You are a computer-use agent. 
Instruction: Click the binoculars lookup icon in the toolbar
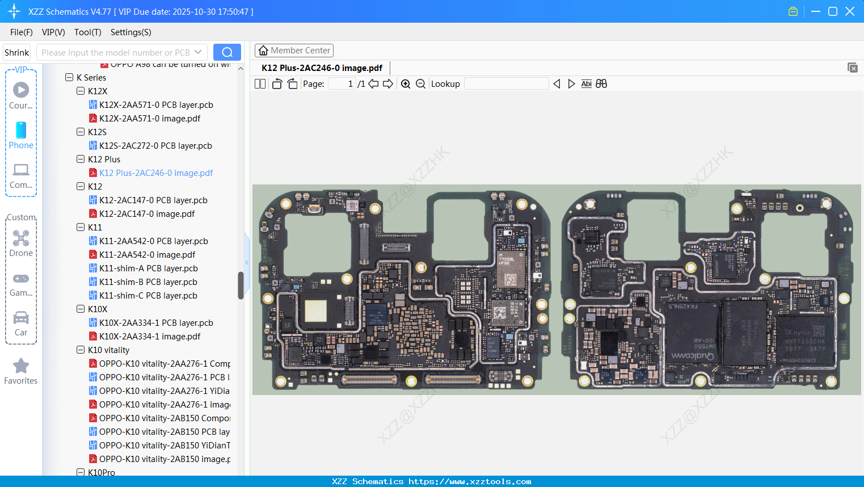(x=601, y=83)
